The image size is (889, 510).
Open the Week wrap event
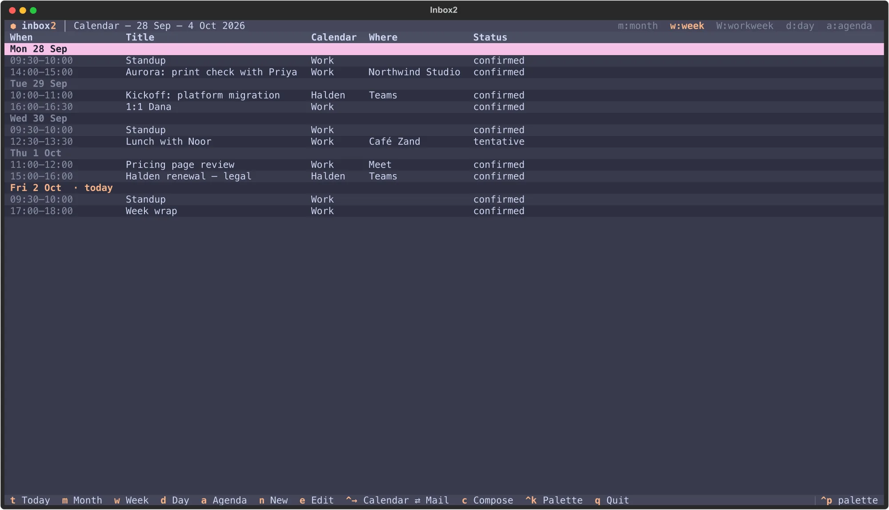click(x=444, y=211)
